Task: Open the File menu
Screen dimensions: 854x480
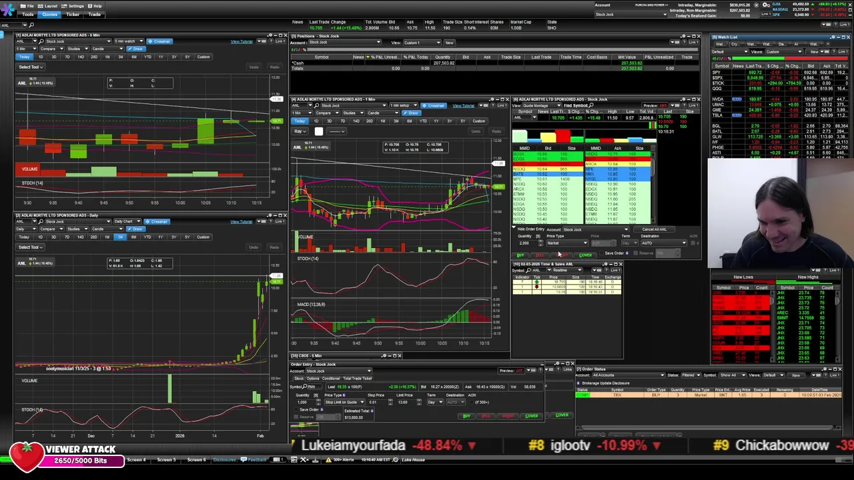Action: [28, 6]
